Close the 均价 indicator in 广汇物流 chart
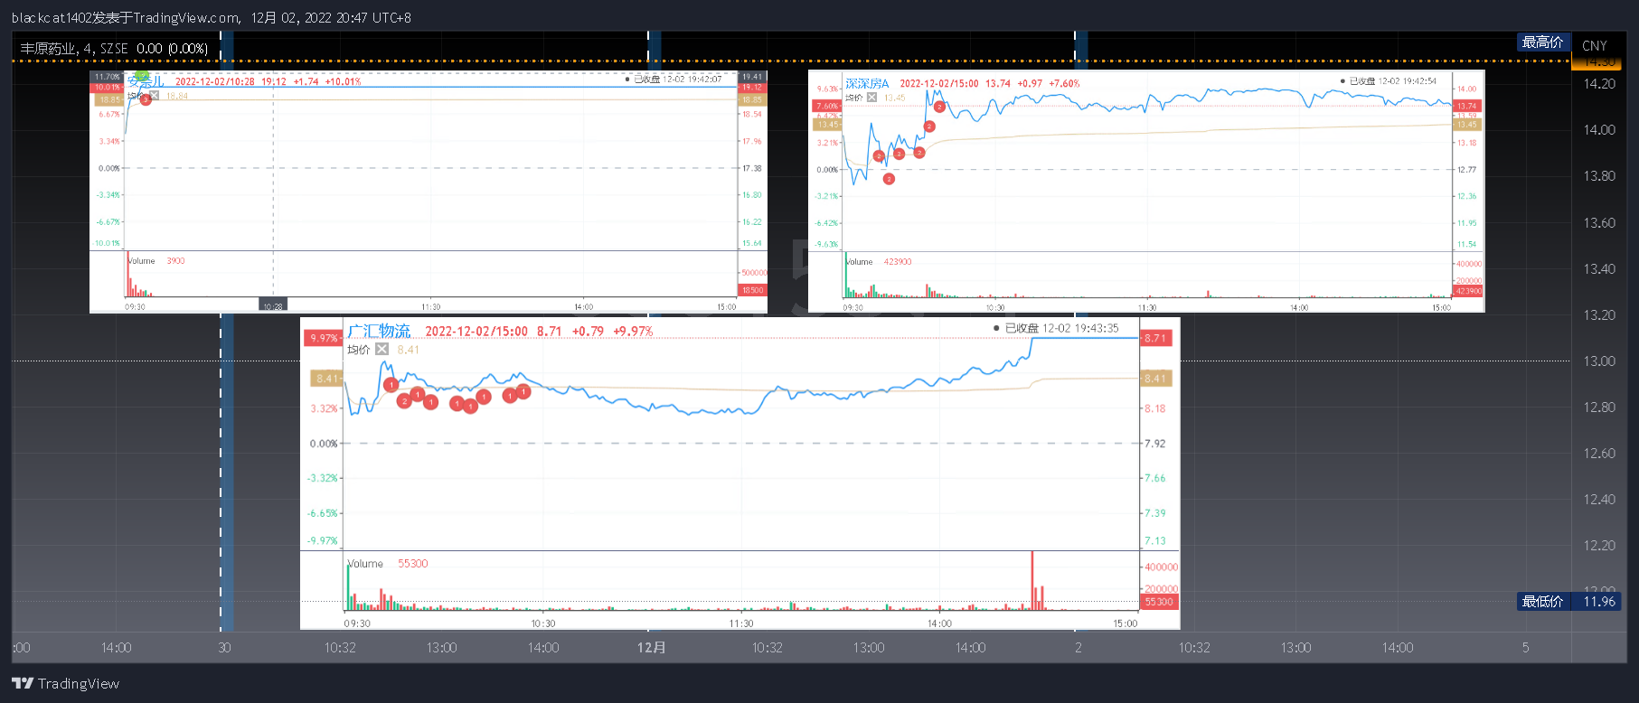The height and width of the screenshot is (703, 1639). pyautogui.click(x=382, y=350)
